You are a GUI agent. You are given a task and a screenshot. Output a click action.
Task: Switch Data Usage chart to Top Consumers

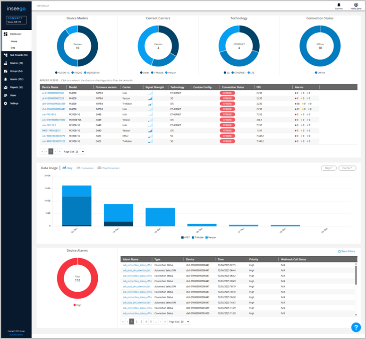pyautogui.click(x=109, y=168)
